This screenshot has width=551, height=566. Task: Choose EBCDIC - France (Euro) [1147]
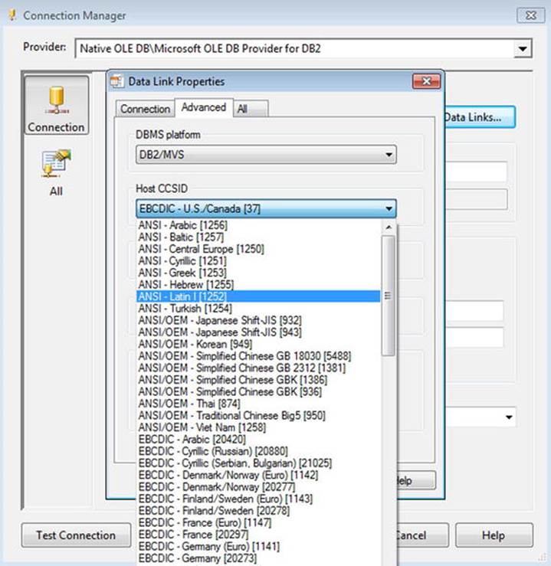tap(258, 522)
